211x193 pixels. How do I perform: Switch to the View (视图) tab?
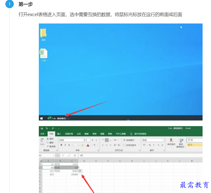tap(102, 134)
